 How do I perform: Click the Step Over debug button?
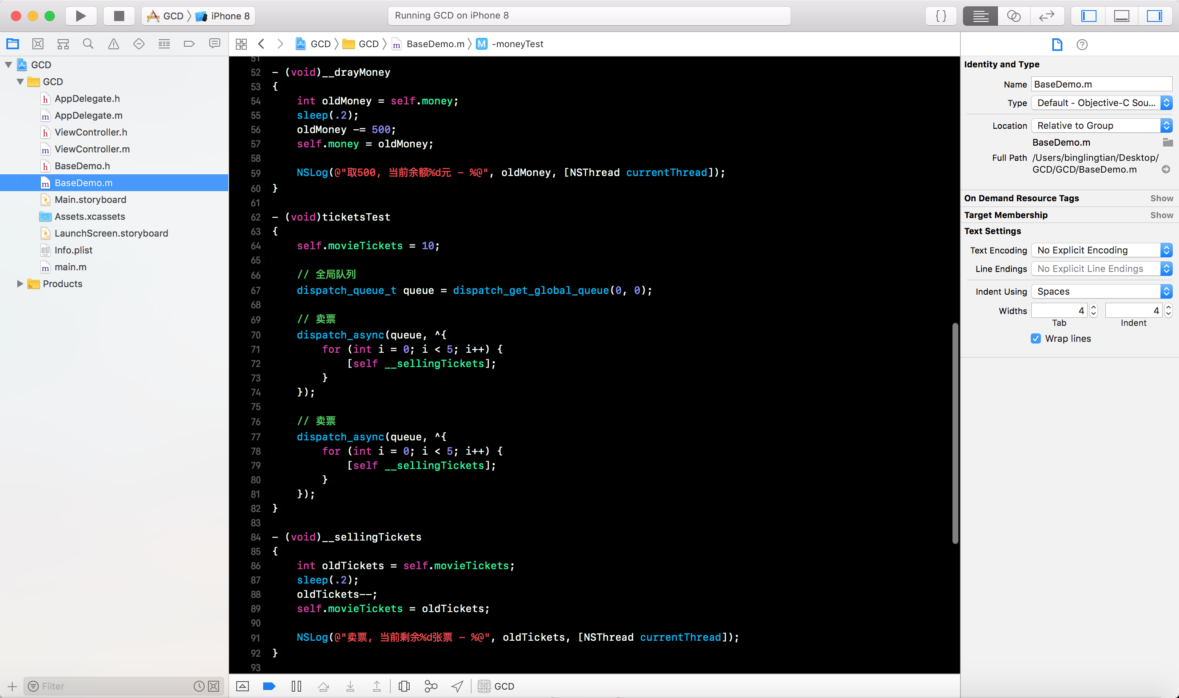point(324,686)
